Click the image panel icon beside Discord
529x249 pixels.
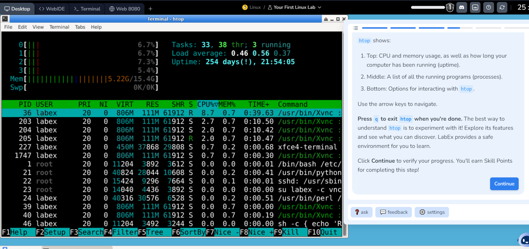pyautogui.click(x=475, y=7)
